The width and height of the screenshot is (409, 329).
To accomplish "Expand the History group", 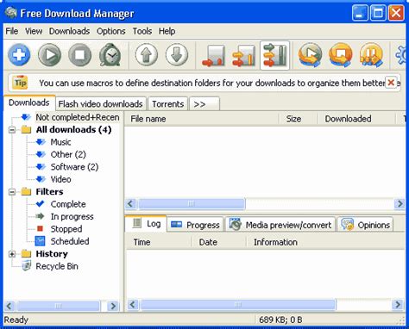I will tap(12, 254).
